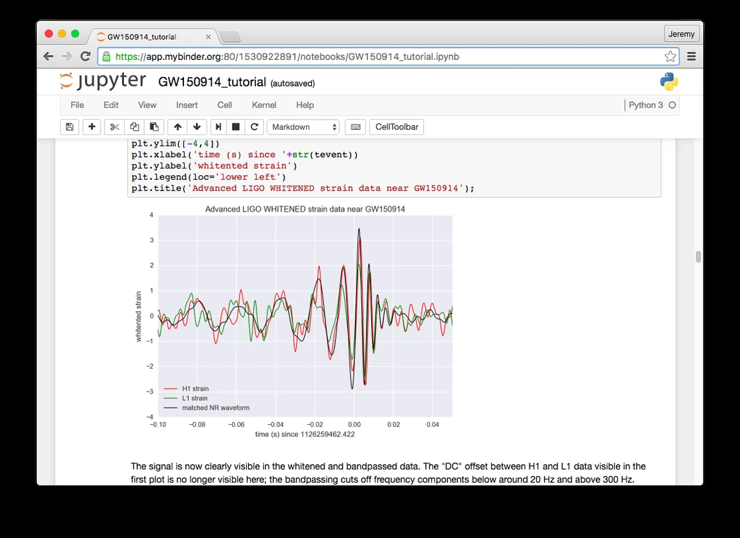Screen dimensions: 740x538
Task: Select the GW150914_tutorial browser tab
Action: 153,37
